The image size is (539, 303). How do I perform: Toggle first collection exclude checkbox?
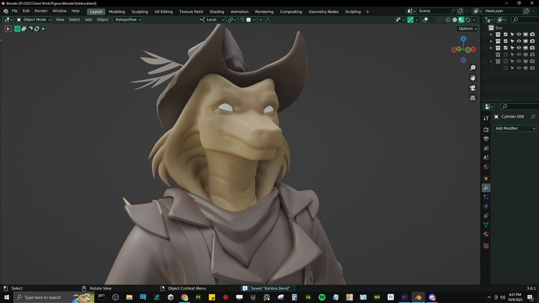pyautogui.click(x=506, y=34)
